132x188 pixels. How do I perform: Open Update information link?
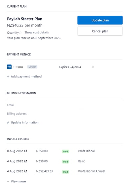(25, 122)
